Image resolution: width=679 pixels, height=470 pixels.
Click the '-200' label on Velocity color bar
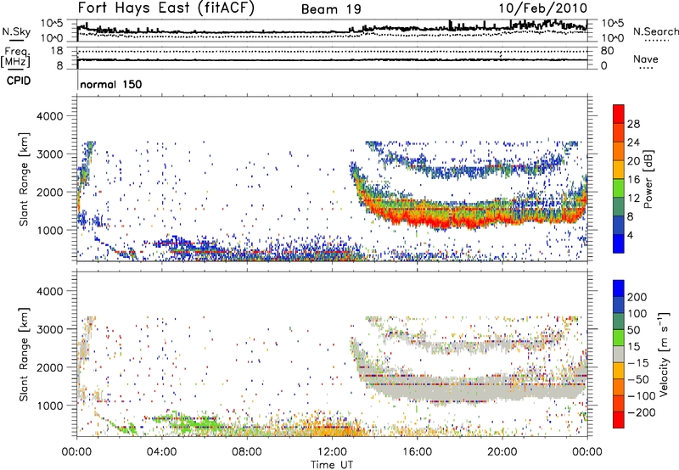click(643, 412)
